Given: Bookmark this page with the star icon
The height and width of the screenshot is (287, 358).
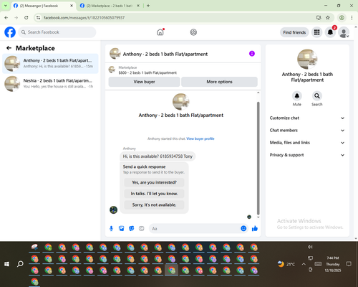Looking at the screenshot, I should pos(328,18).
